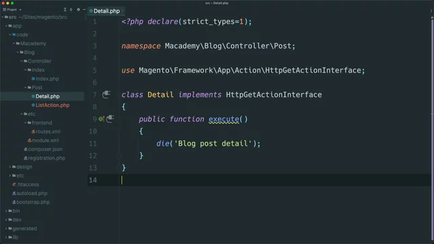Expand the design folder

coord(10,167)
